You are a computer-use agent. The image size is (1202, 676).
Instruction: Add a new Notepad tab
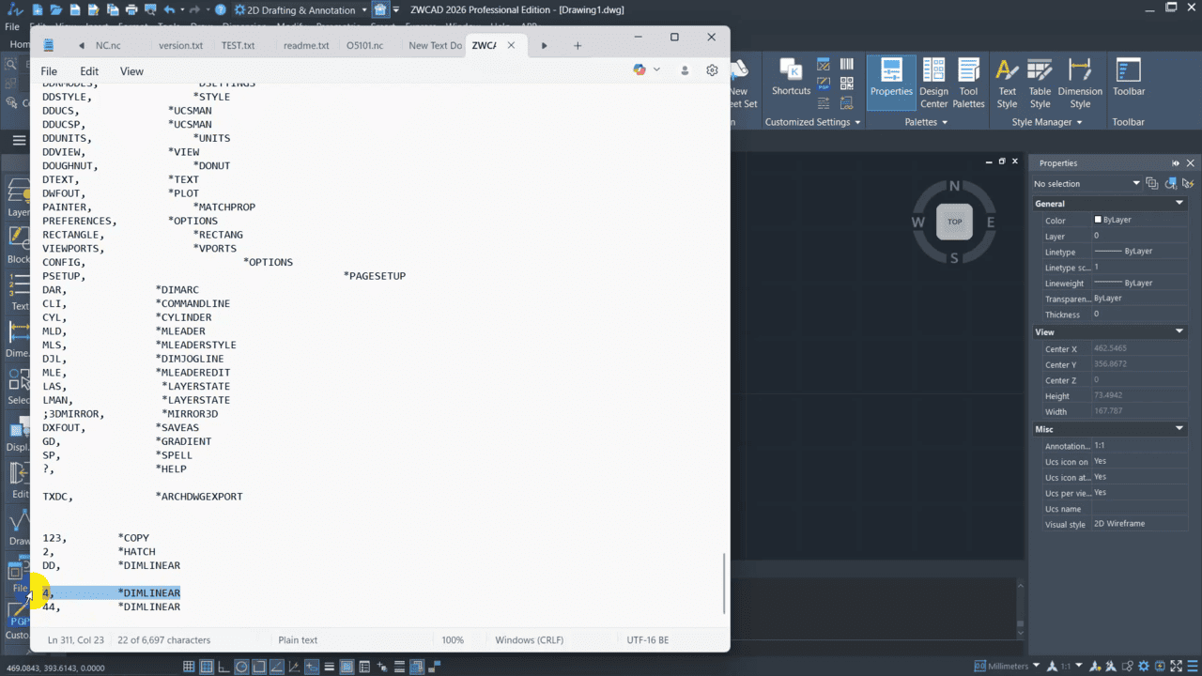578,45
